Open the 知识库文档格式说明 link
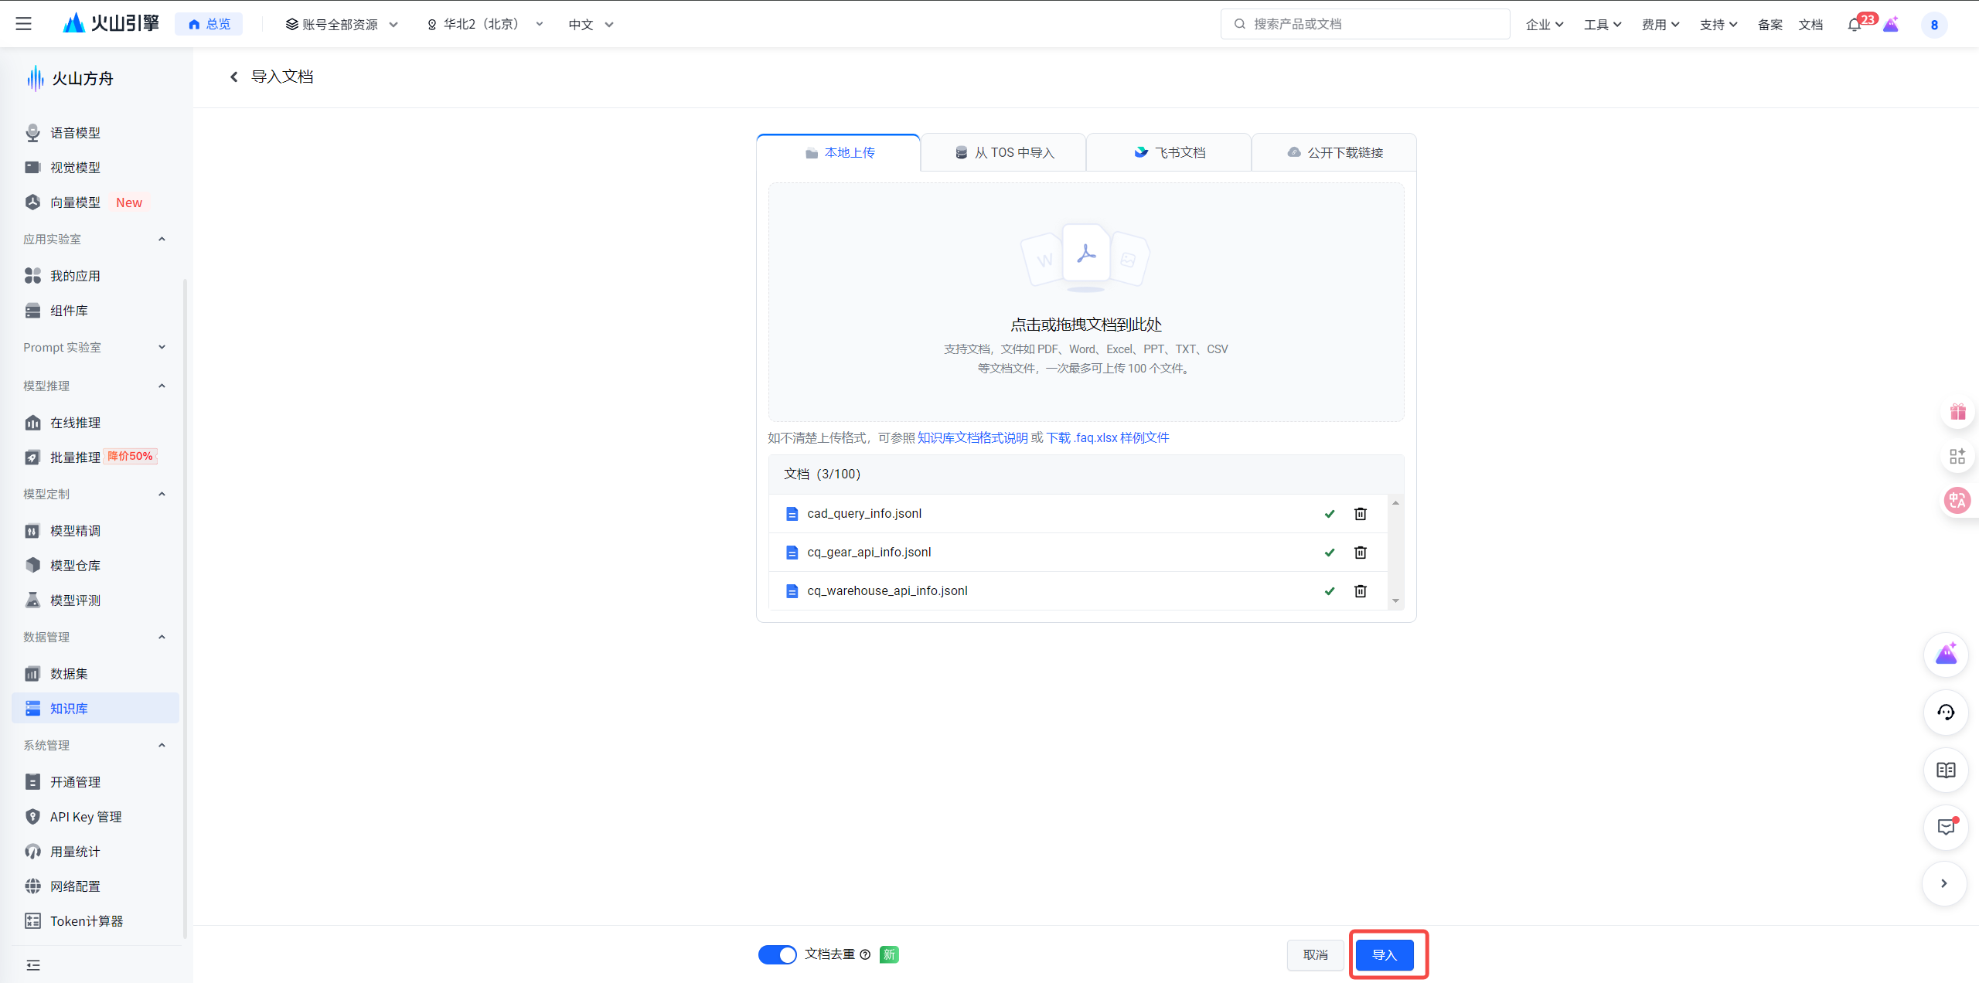The image size is (1979, 983). (972, 438)
